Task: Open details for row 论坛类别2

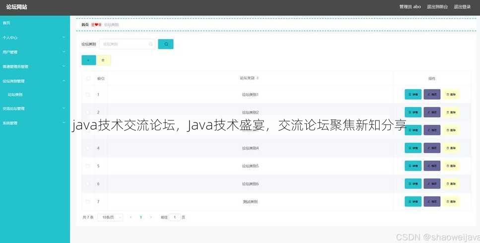Action: tap(413, 112)
